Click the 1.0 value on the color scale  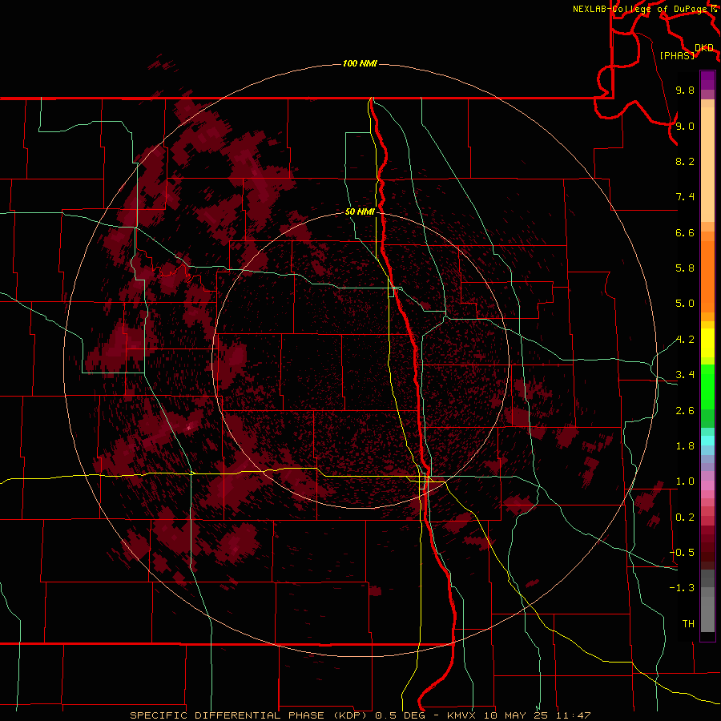[x=685, y=481]
